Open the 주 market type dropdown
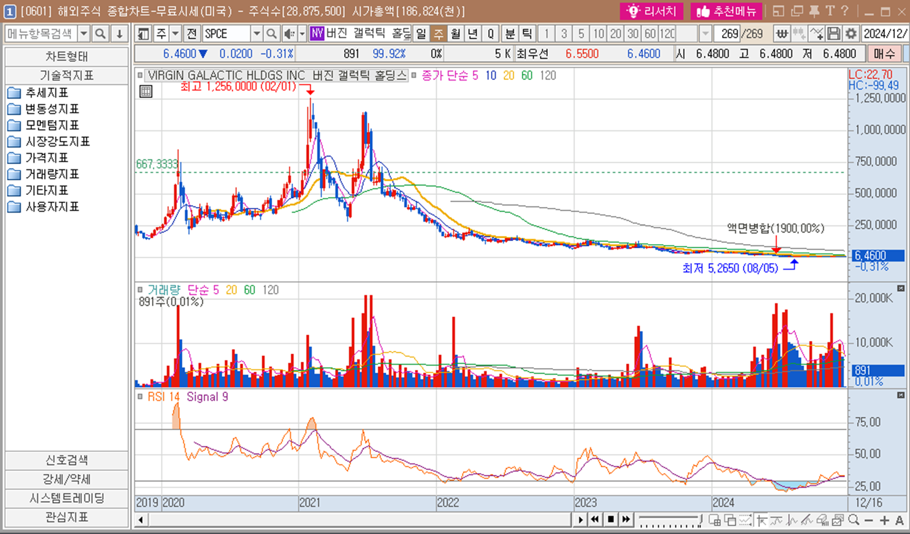The height and width of the screenshot is (534, 910). [175, 34]
